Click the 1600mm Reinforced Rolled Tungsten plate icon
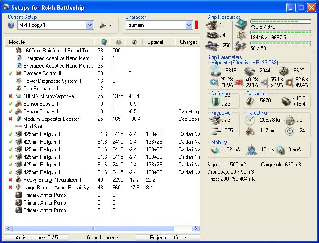This screenshot has width=319, height=243. click(19, 51)
